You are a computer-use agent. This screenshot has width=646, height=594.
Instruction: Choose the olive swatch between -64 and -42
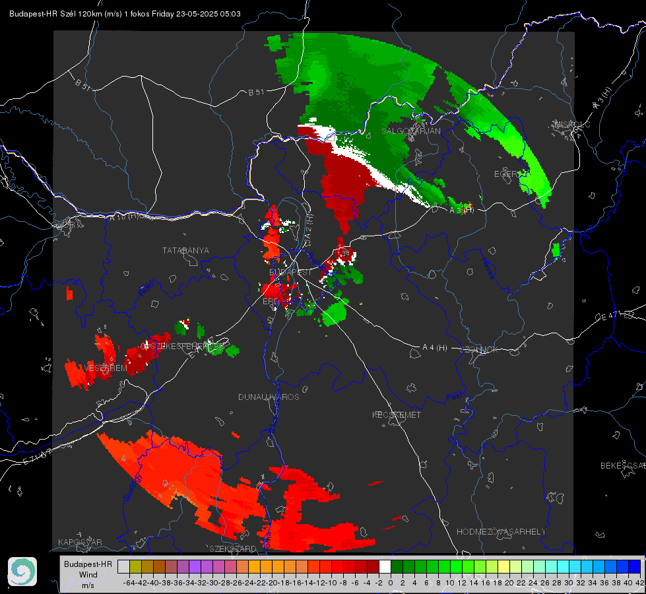pos(135,566)
